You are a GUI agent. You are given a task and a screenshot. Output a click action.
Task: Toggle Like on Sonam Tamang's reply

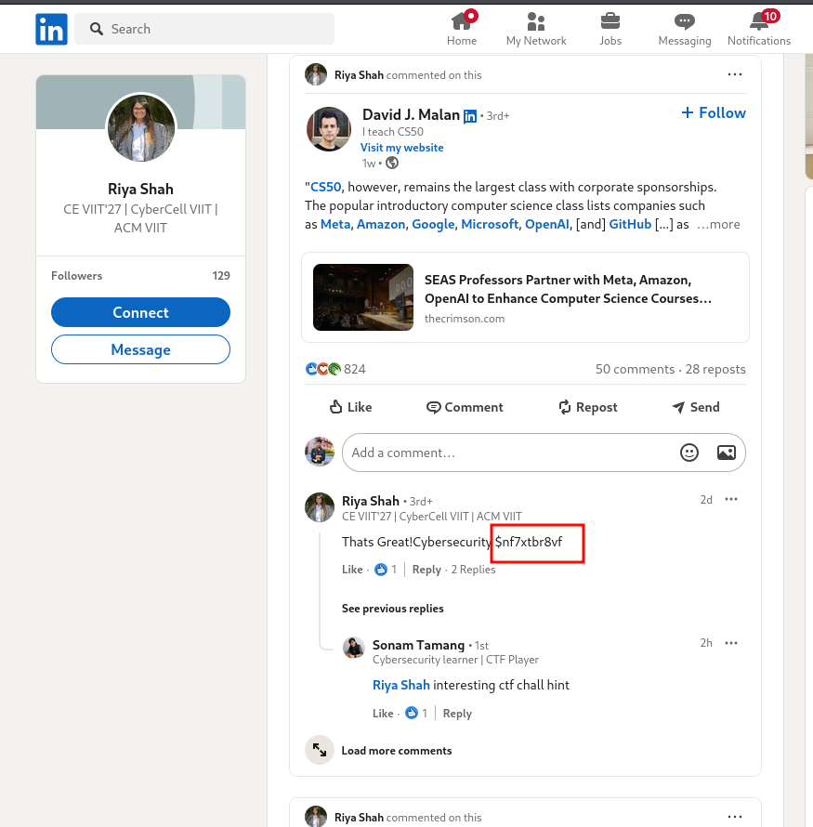(x=383, y=714)
